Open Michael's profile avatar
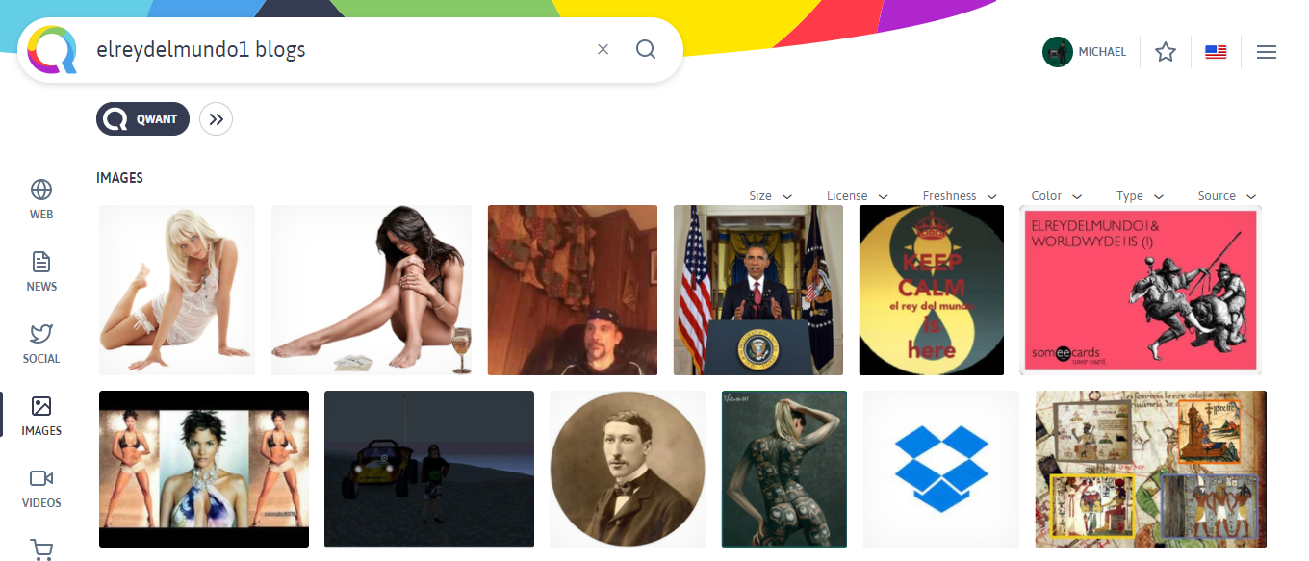The height and width of the screenshot is (561, 1309). click(1057, 52)
